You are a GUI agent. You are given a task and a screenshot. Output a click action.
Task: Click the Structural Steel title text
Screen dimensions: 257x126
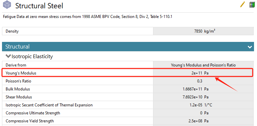point(39,6)
